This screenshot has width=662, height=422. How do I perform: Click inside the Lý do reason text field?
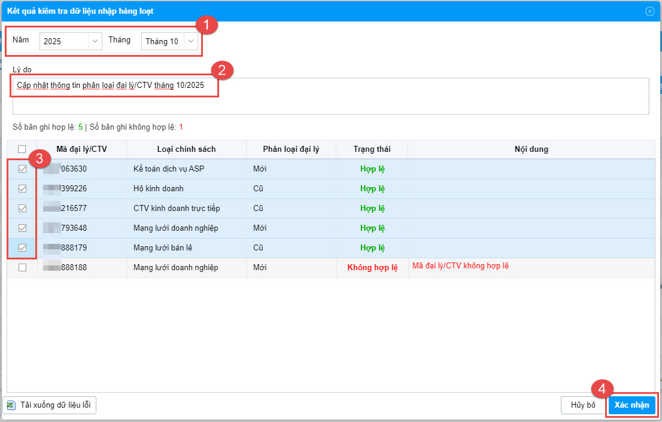point(330,103)
